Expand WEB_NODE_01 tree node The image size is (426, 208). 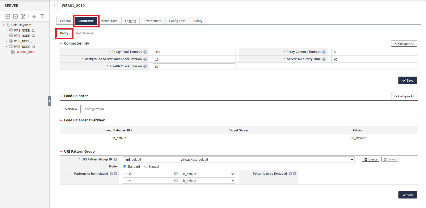(6, 41)
